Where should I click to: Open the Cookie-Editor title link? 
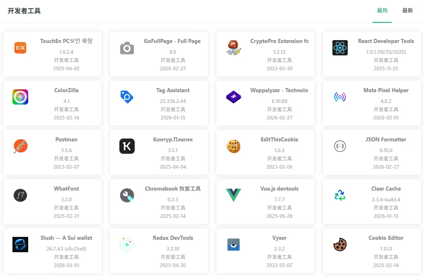coord(386,238)
